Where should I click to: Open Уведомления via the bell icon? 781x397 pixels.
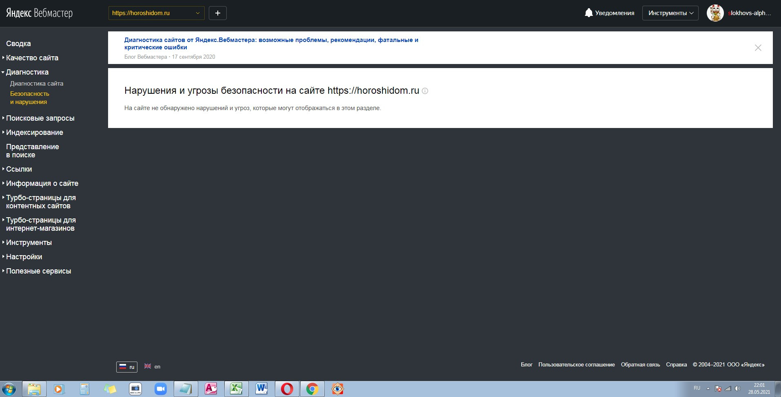click(x=609, y=13)
